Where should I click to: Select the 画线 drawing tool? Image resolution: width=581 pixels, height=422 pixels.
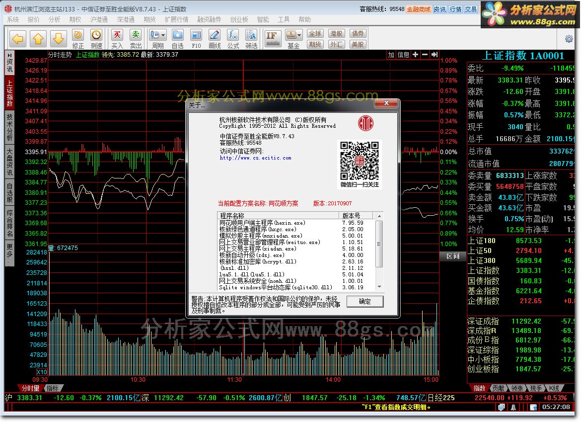[215, 39]
